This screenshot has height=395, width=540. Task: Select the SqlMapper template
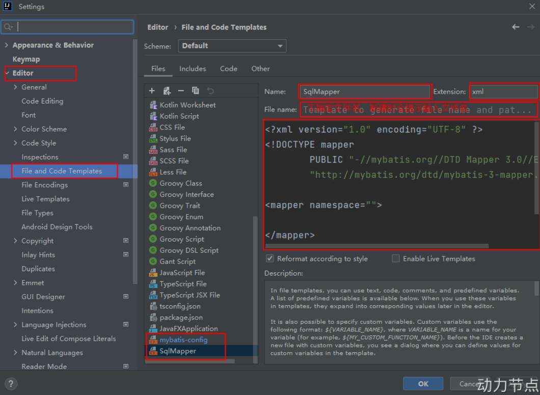coord(177,351)
